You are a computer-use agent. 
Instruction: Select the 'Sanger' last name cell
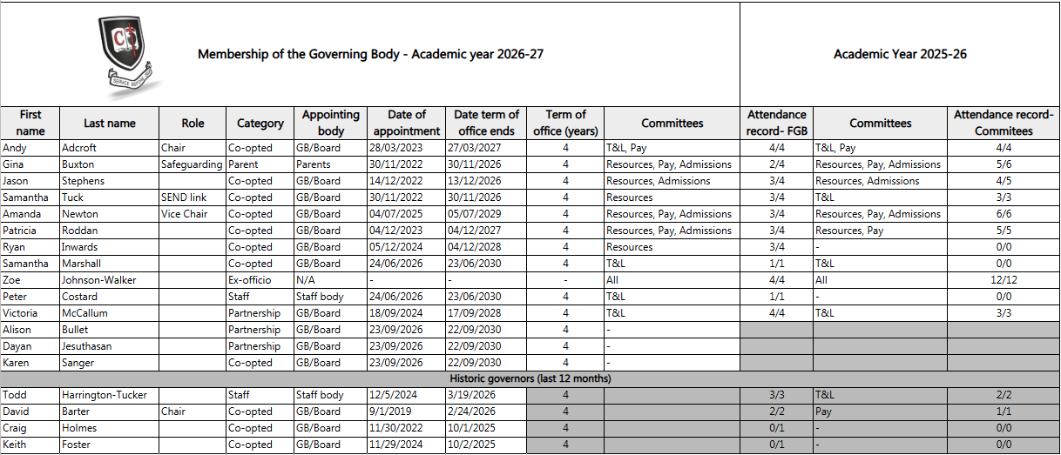(x=110, y=363)
